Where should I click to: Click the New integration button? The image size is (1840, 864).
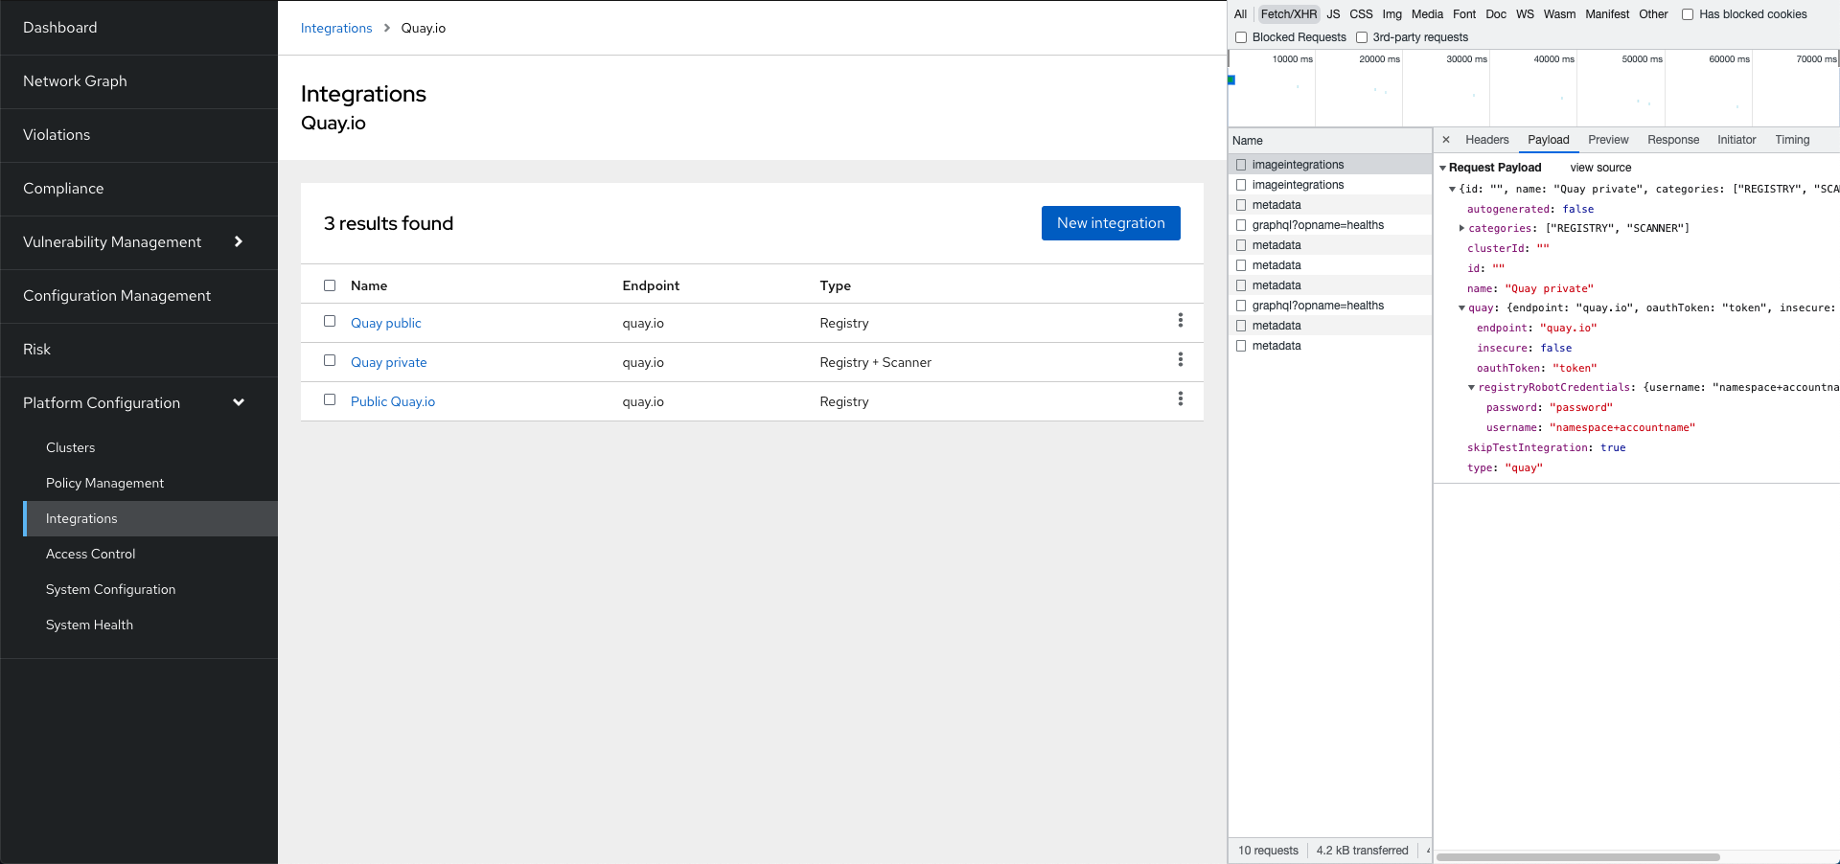(1111, 223)
